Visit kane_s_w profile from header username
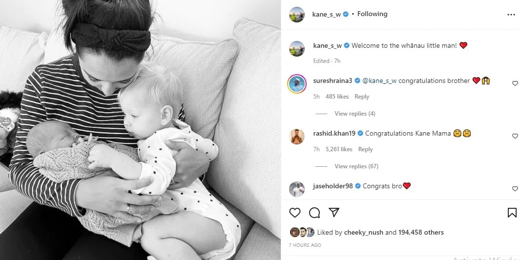 pyautogui.click(x=326, y=14)
